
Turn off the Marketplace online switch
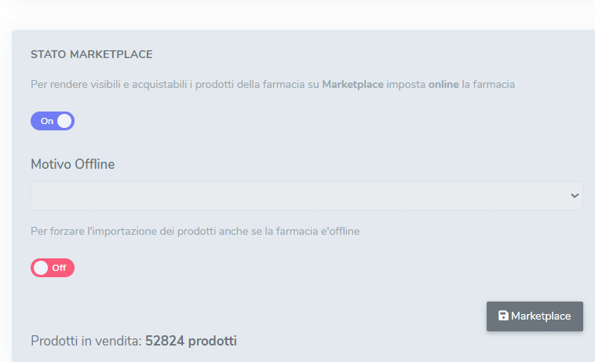coord(53,121)
